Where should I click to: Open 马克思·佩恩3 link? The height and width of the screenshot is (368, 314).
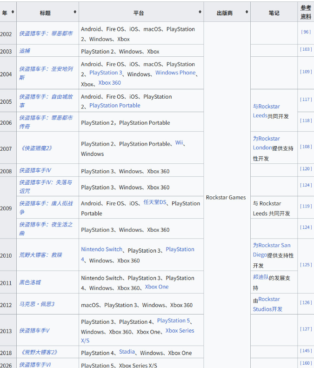pyautogui.click(x=37, y=304)
